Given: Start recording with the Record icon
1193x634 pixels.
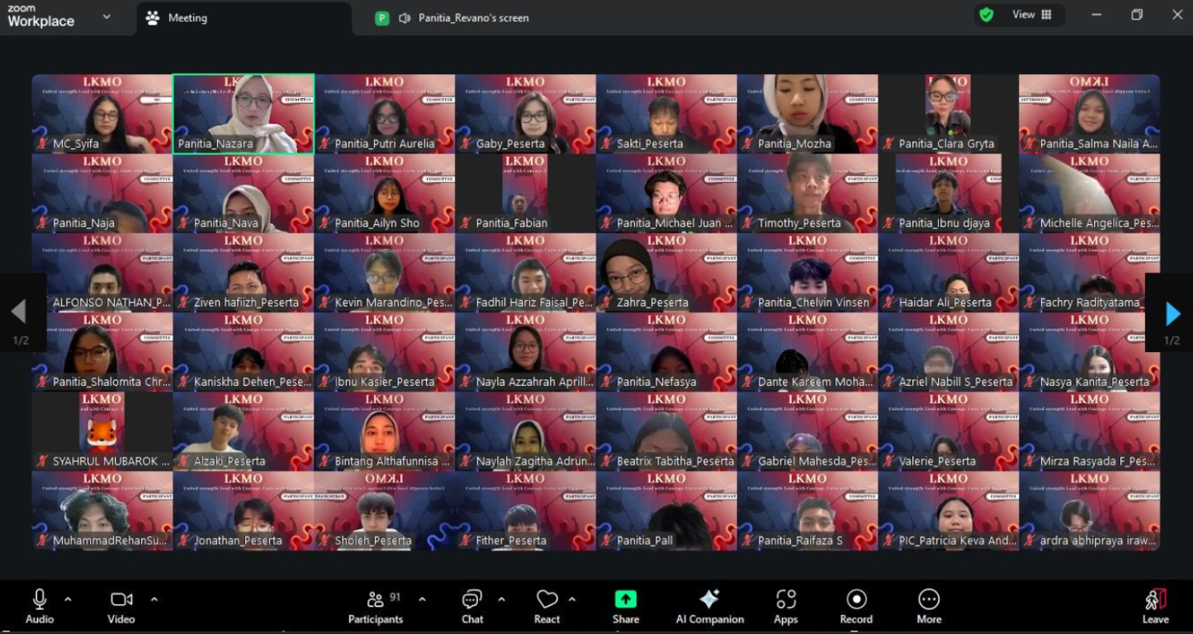Looking at the screenshot, I should tap(856, 607).
